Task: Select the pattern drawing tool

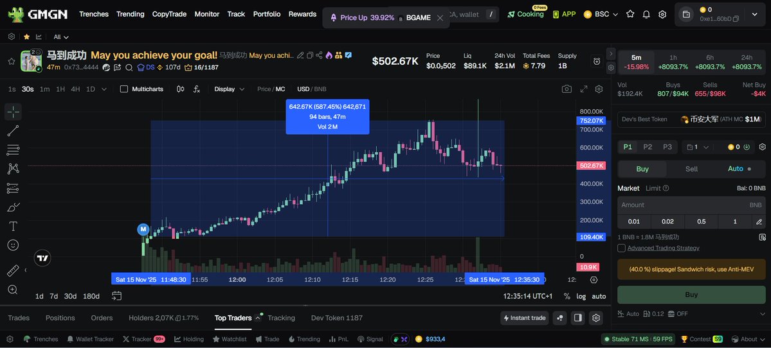Action: pos(14,169)
